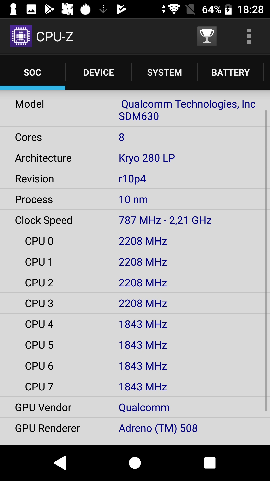Viewport: 270px width, 481px height.
Task: Open the three-dot overflow menu
Action: [x=249, y=36]
